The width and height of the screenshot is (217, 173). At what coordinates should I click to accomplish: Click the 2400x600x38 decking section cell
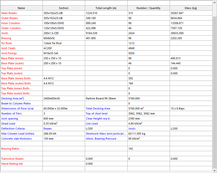click(64, 98)
